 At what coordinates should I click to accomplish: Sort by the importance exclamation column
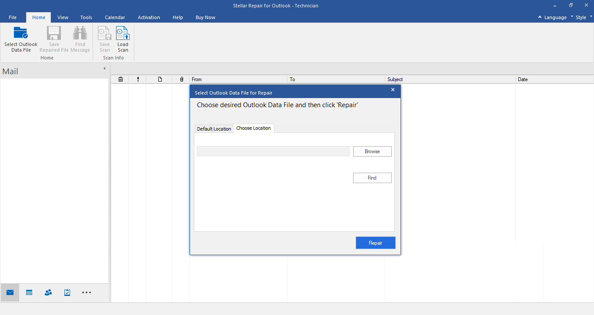coord(138,79)
